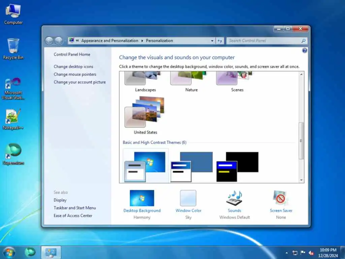Click the Appearance and Personalization breadcrumb

(109, 40)
